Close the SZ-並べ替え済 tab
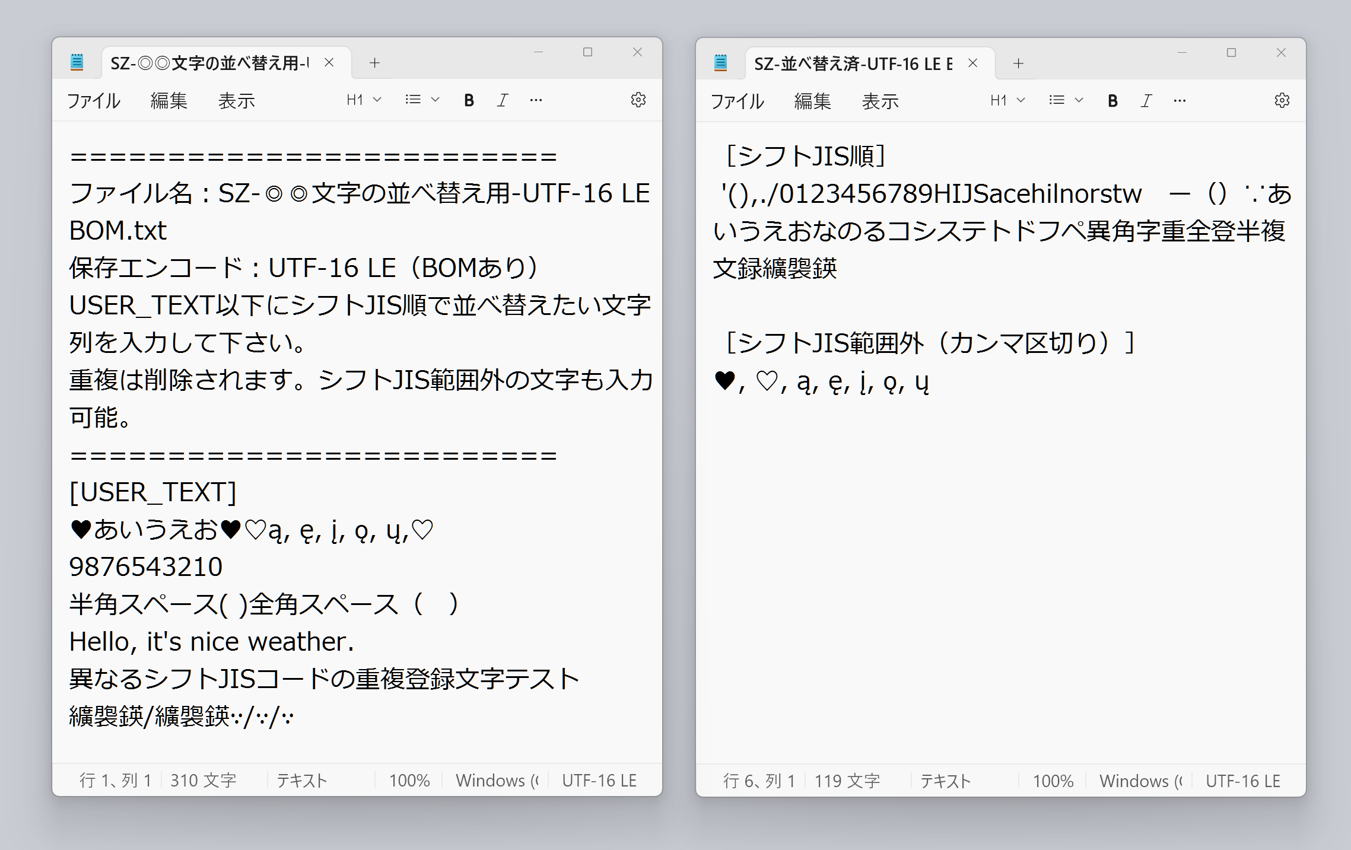The image size is (1351, 850). click(x=972, y=63)
